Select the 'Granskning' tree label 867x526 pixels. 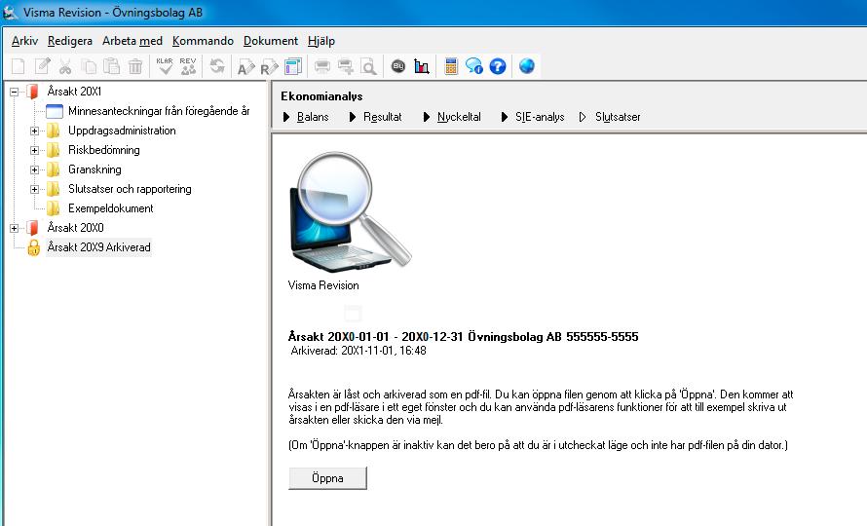94,169
